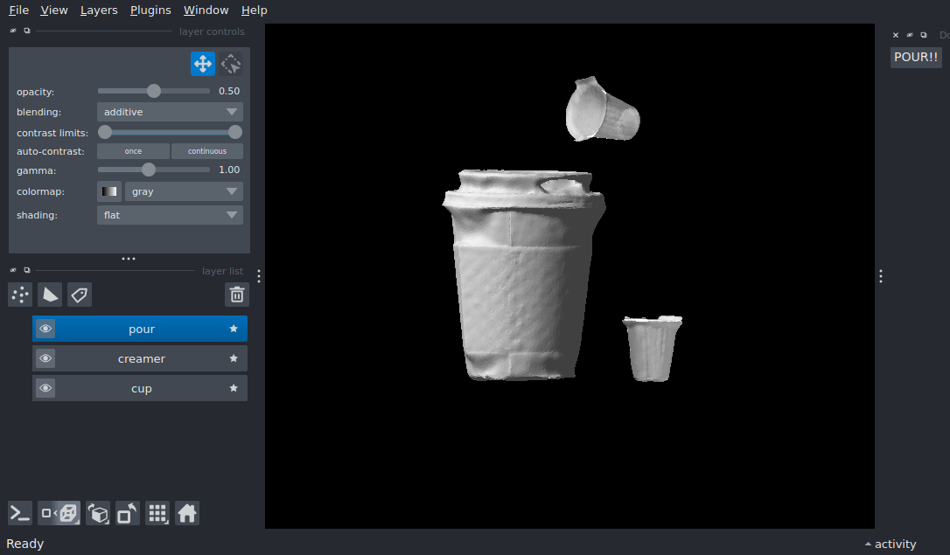Screen dimensions: 950x555
Task: Toggle grid mode in viewer buttons
Action: (x=157, y=513)
